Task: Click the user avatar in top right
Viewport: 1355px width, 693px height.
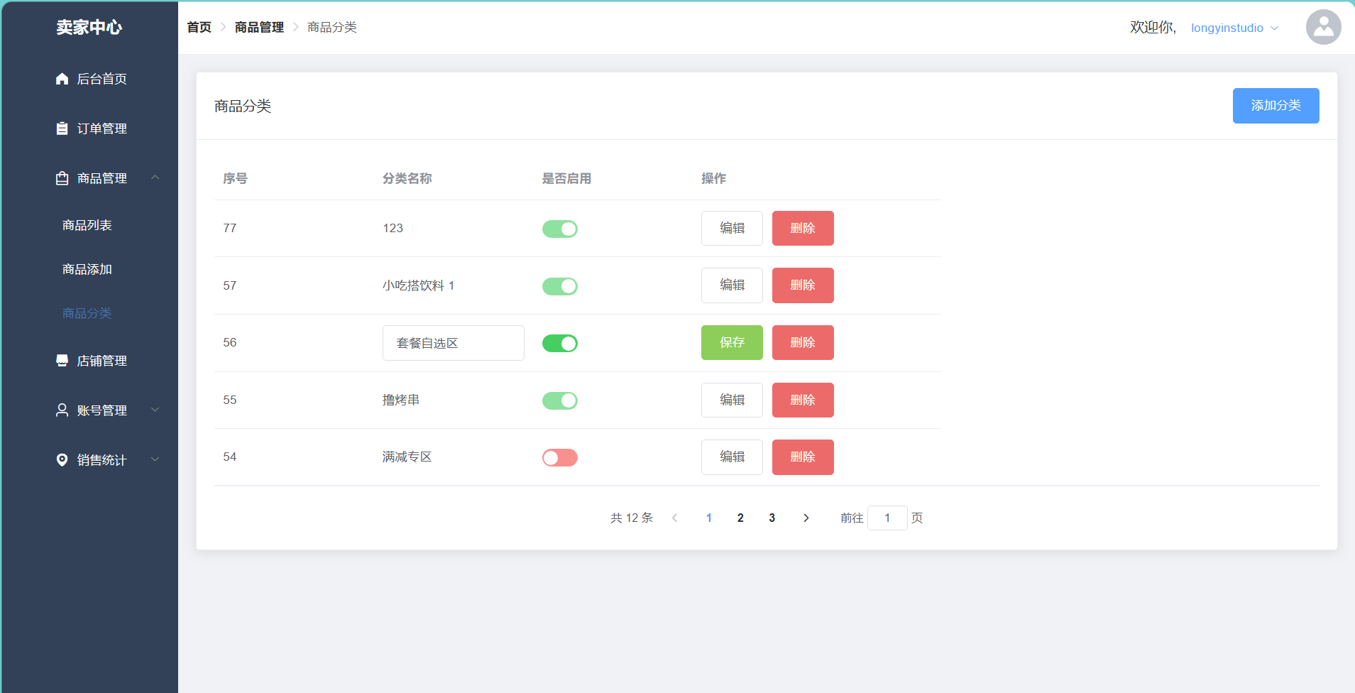Action: (x=1323, y=27)
